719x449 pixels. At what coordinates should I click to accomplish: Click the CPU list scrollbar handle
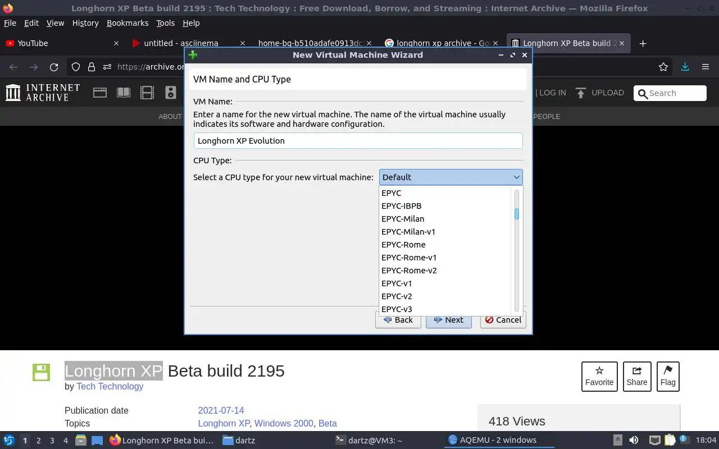[516, 214]
